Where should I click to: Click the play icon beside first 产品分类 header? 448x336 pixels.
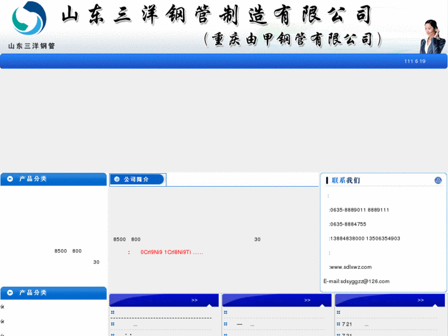10,179
